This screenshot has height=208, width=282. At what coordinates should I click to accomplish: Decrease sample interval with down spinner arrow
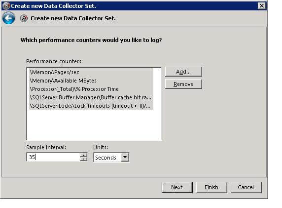pyautogui.click(x=83, y=159)
